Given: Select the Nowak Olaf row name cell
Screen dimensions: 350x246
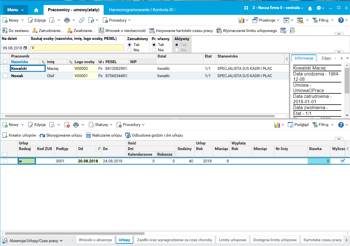Looking at the screenshot, I should pyautogui.click(x=27, y=76).
